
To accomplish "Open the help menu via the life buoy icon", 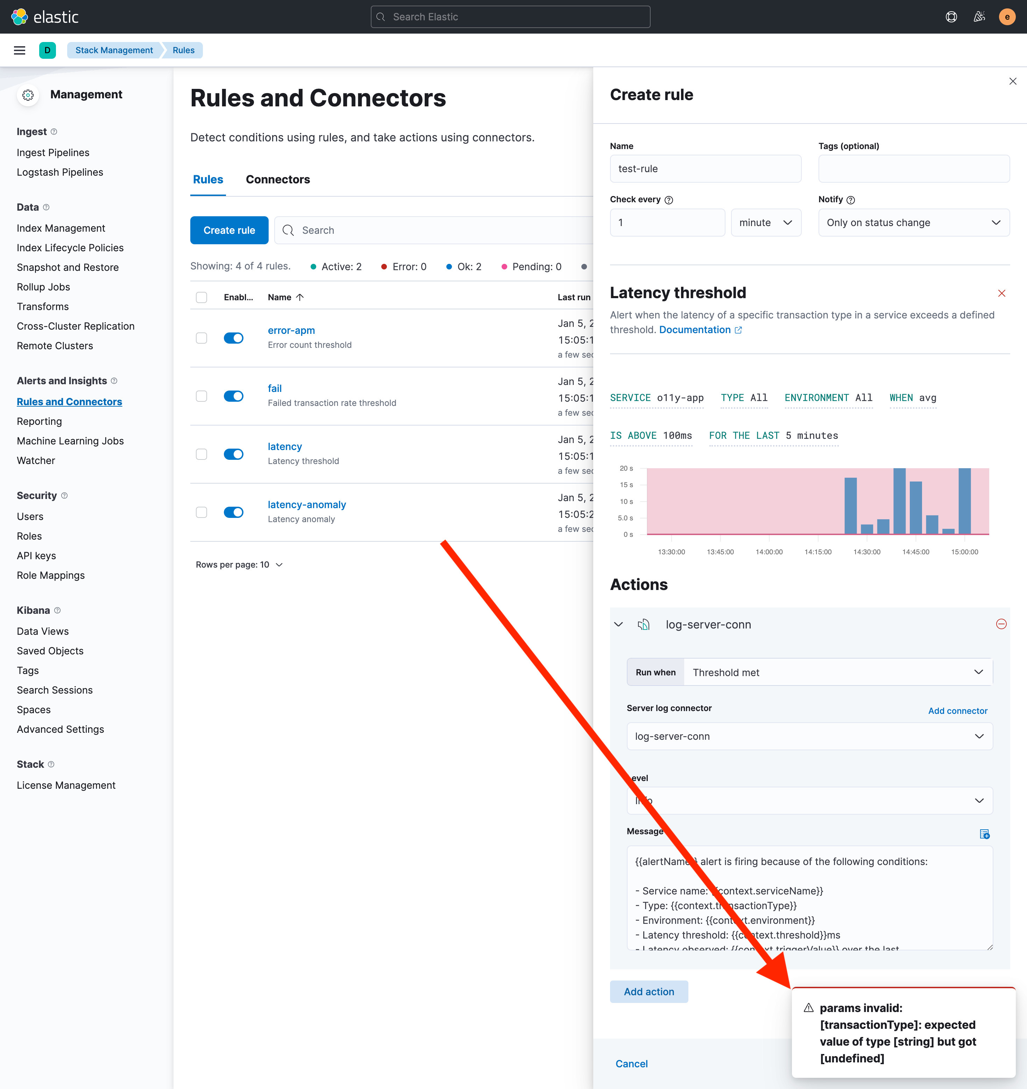I will (x=951, y=16).
